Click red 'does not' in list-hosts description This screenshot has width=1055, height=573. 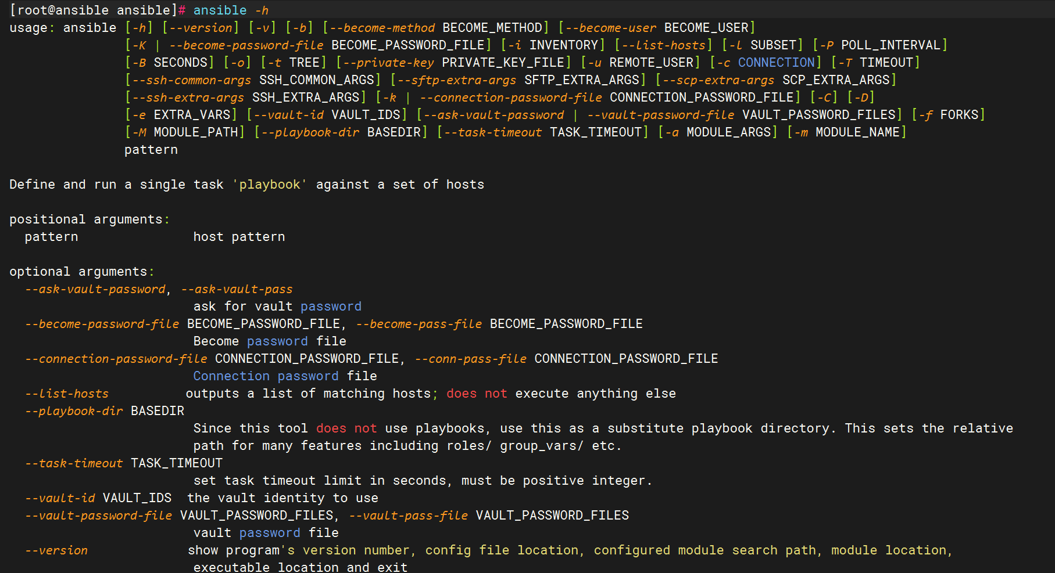[x=477, y=394]
